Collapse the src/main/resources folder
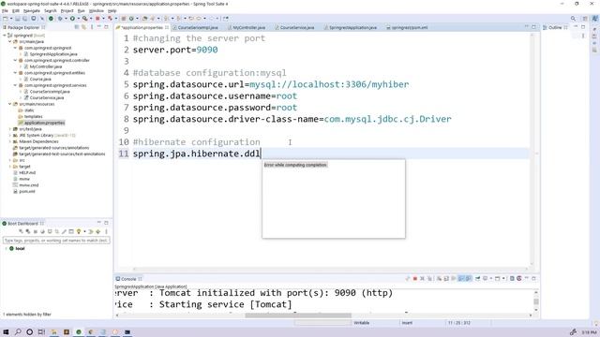 point(10,104)
